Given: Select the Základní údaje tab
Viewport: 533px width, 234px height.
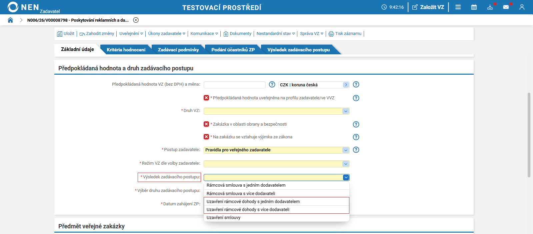Looking at the screenshot, I should [77, 49].
